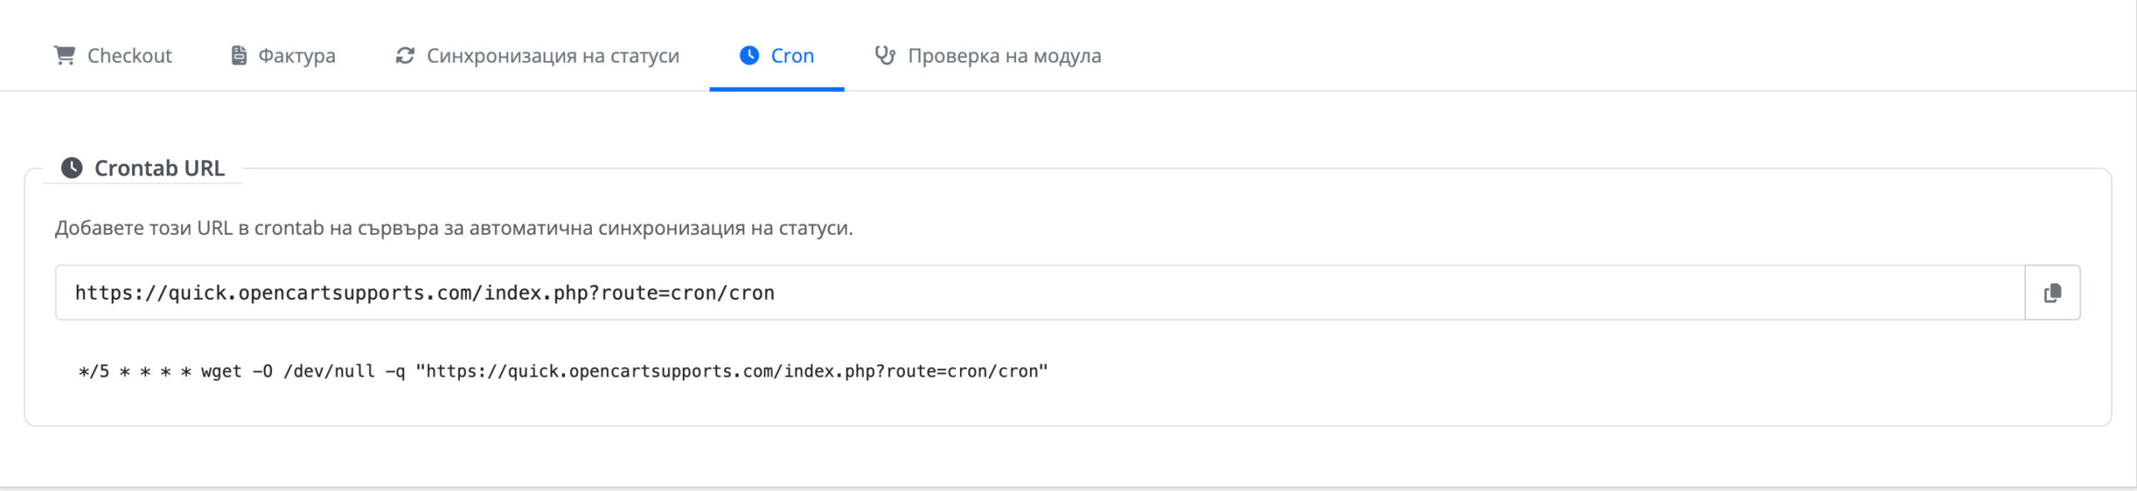Copy the cron URL with clipboard icon
The height and width of the screenshot is (491, 2137).
click(2052, 293)
